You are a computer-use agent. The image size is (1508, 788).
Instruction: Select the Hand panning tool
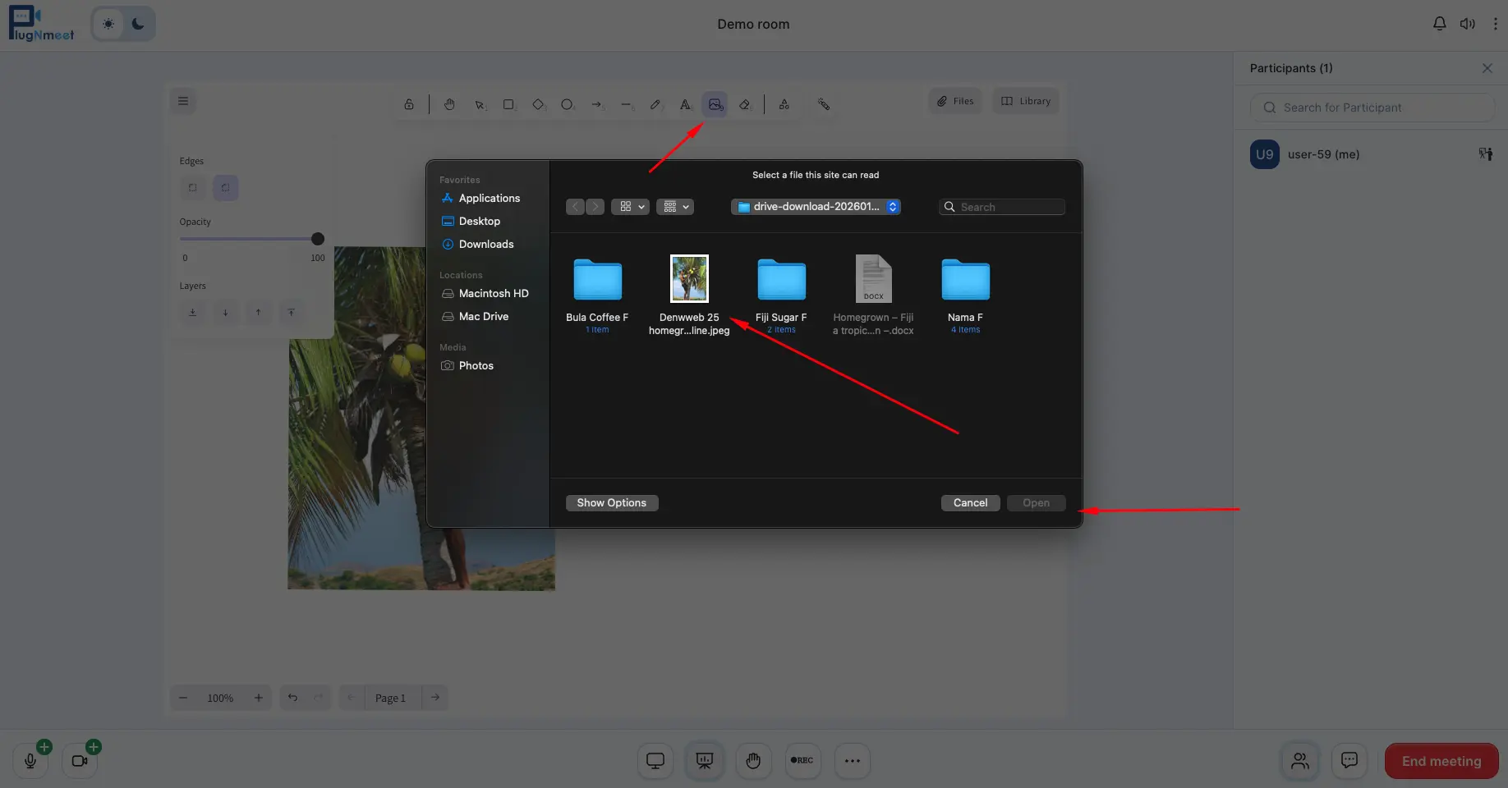pos(449,104)
